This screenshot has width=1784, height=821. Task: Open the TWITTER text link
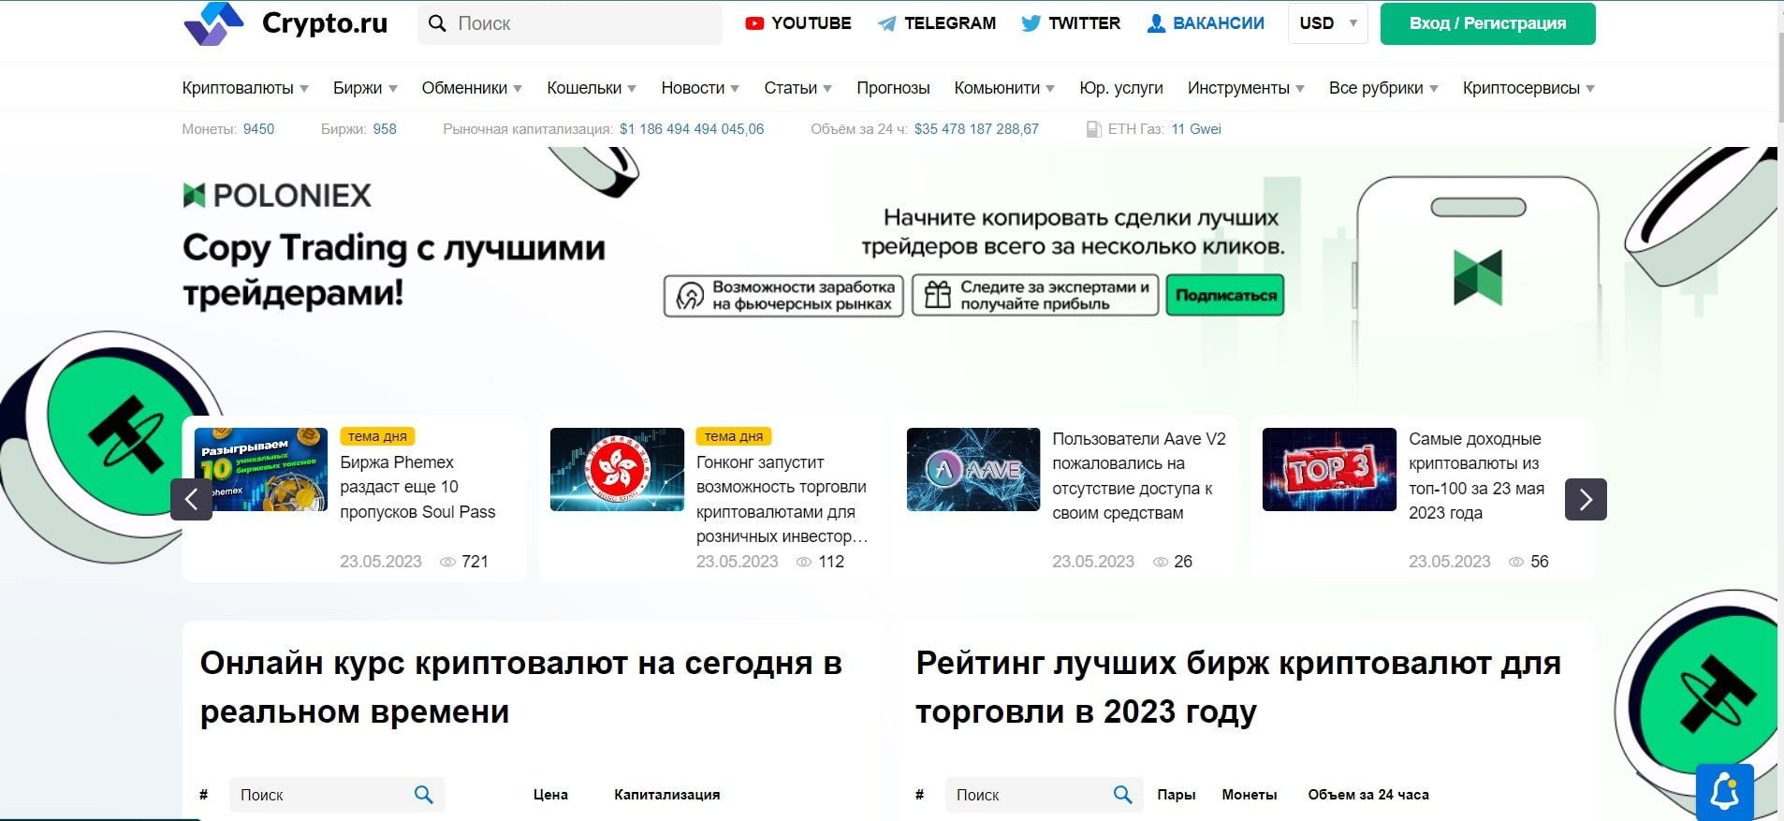[x=1084, y=23]
